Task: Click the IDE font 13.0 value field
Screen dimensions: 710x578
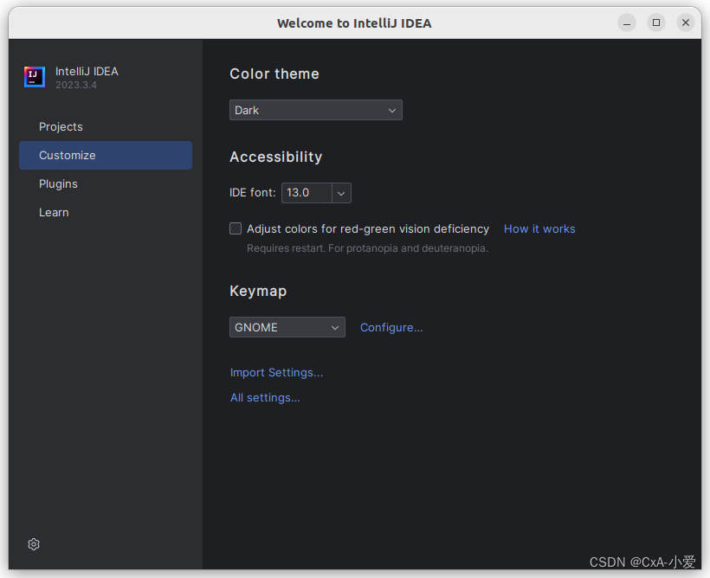Action: point(307,193)
